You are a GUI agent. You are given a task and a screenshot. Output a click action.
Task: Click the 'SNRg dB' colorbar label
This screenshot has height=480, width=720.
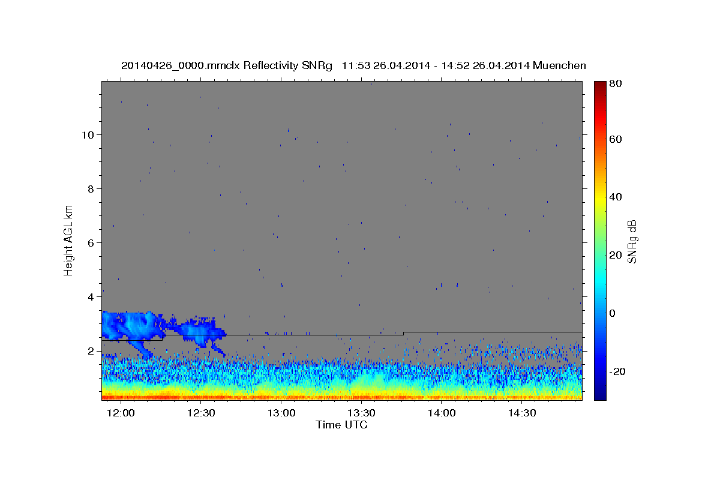[632, 242]
